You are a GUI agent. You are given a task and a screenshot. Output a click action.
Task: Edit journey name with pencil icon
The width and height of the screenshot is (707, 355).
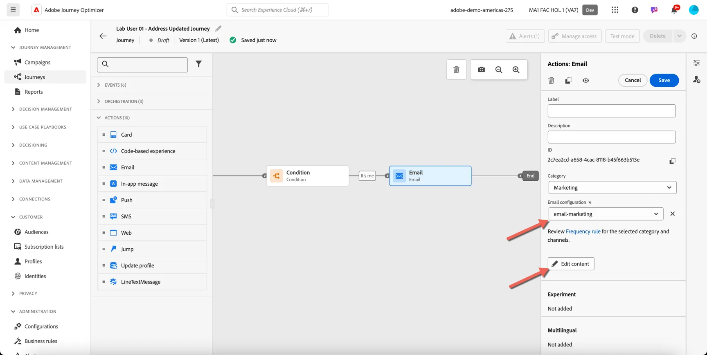click(218, 29)
